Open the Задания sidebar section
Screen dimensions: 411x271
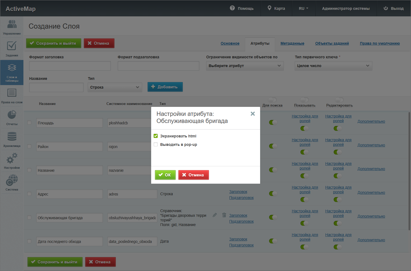point(12,49)
